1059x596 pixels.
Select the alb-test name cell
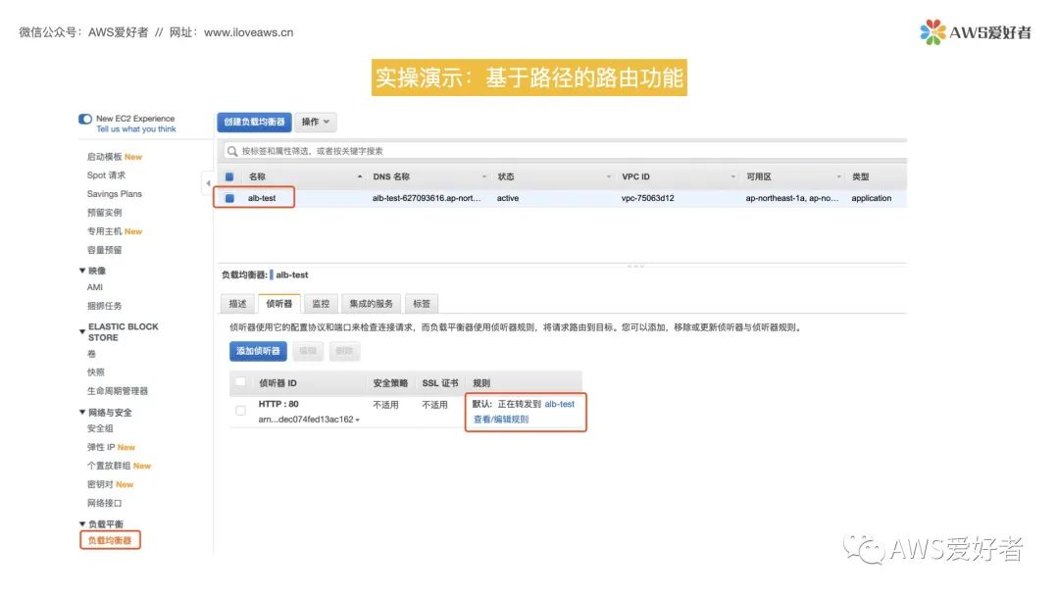[x=262, y=198]
